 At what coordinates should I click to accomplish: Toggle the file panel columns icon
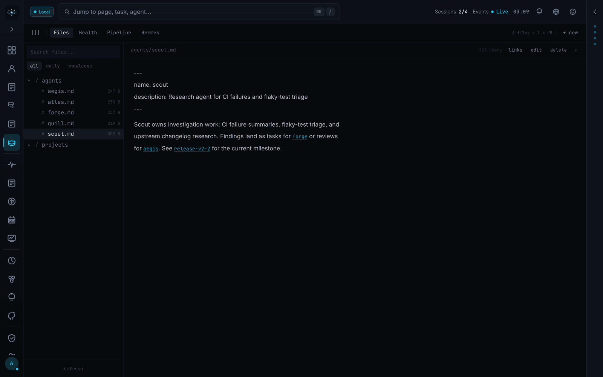(x=35, y=33)
